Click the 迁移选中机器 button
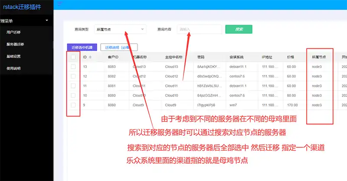The width and height of the screenshot is (347, 181). (82, 47)
